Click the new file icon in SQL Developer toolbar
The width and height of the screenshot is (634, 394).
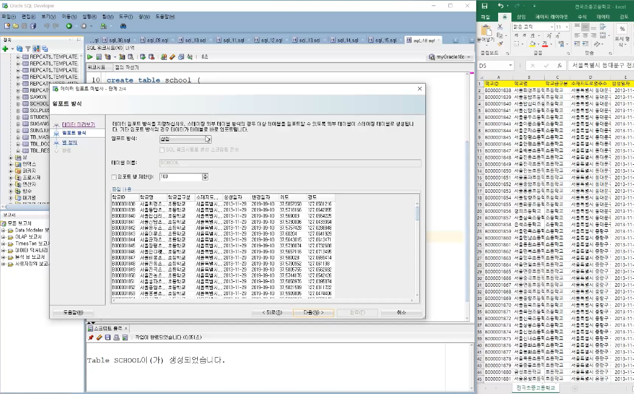pos(7,26)
